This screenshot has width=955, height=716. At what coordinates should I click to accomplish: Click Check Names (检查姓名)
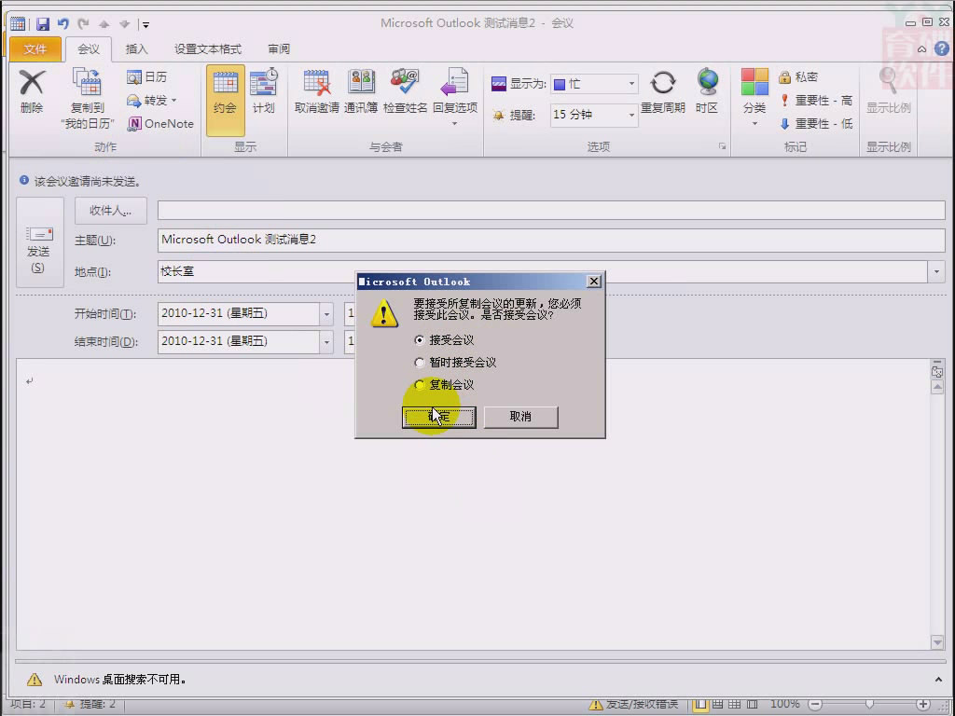(x=405, y=91)
